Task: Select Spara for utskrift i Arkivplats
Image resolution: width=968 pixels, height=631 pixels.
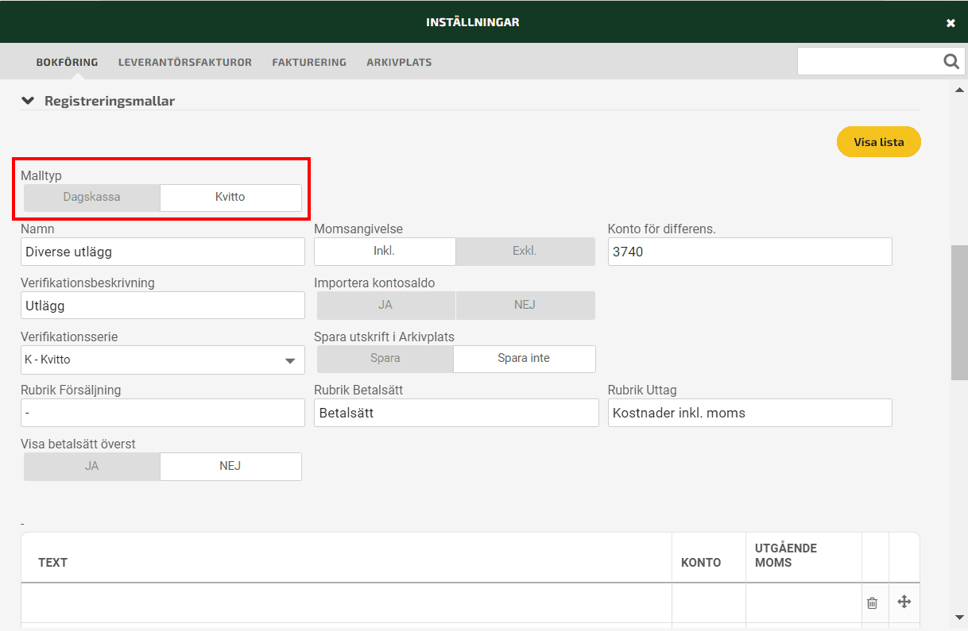Action: [385, 359]
